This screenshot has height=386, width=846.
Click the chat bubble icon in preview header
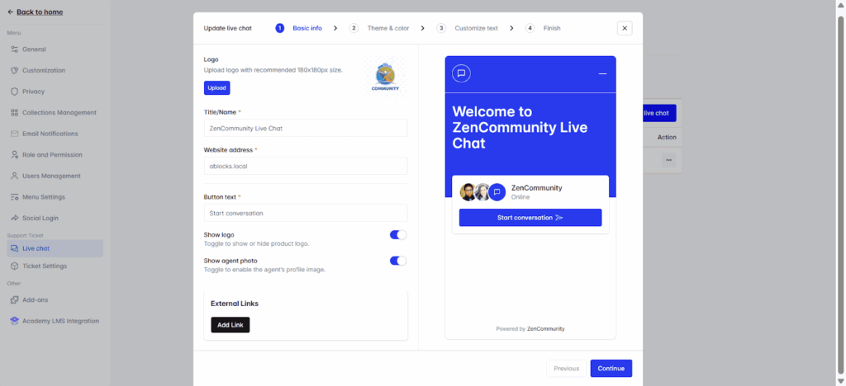coord(461,73)
